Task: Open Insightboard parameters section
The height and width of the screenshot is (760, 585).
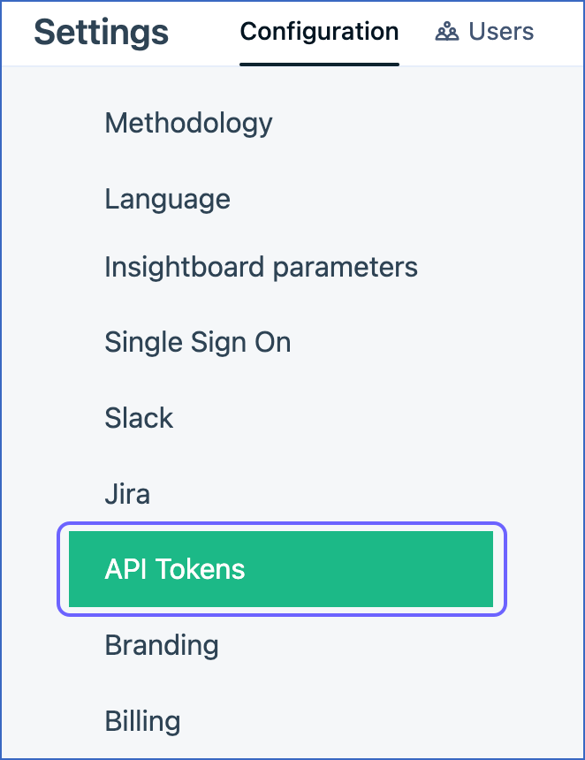Action: 261,266
